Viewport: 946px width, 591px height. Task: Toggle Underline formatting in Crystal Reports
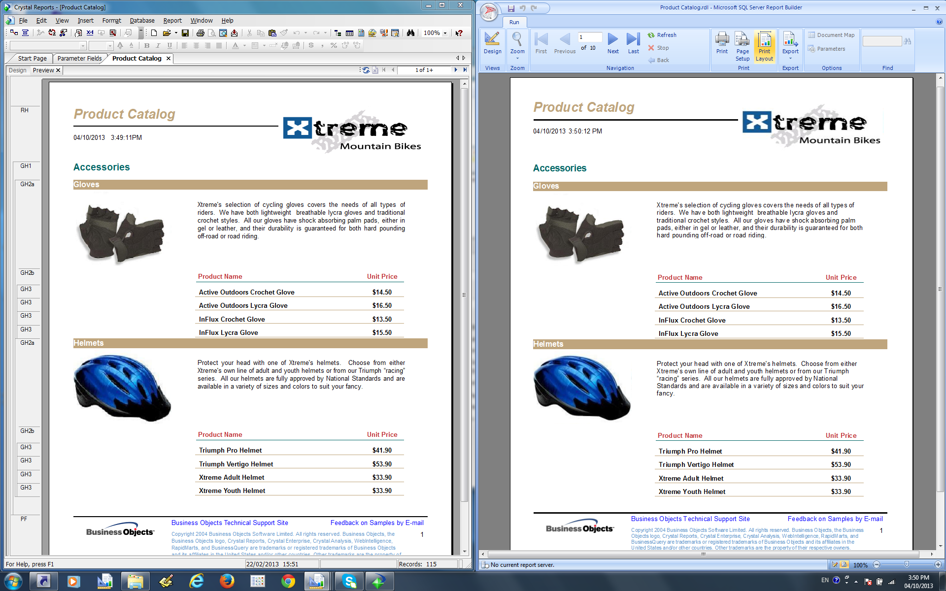click(169, 45)
